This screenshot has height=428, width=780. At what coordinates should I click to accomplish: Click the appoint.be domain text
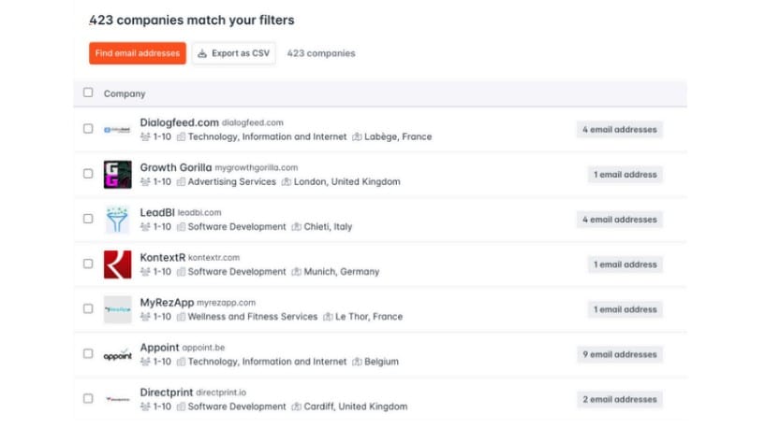(x=203, y=348)
